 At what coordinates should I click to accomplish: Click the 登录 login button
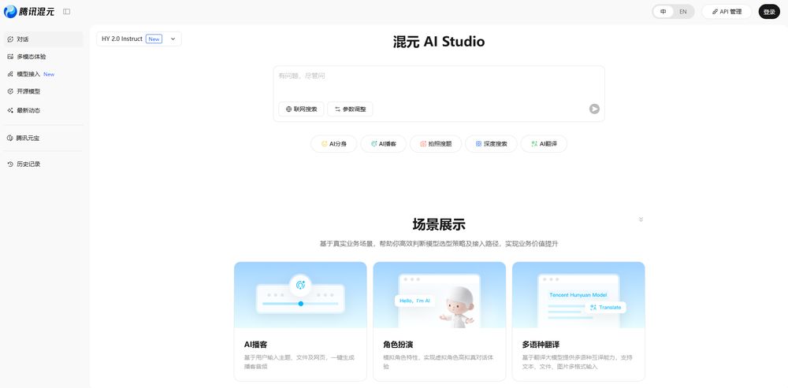click(x=769, y=12)
